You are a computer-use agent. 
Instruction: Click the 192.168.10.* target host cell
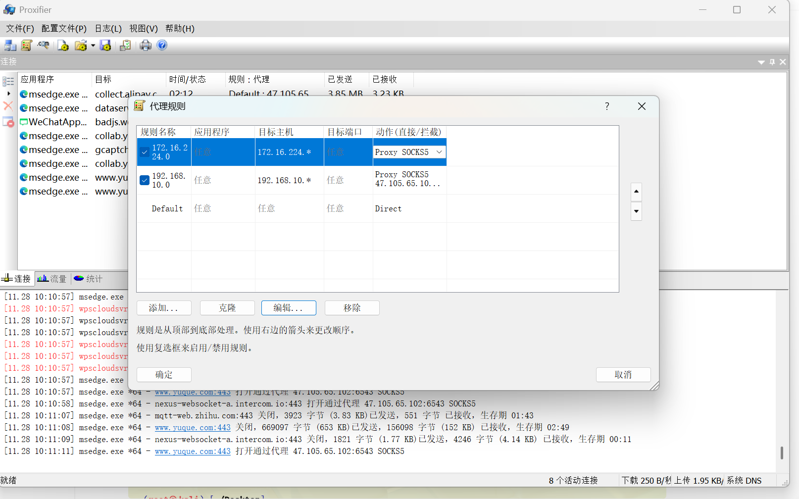[x=290, y=180]
